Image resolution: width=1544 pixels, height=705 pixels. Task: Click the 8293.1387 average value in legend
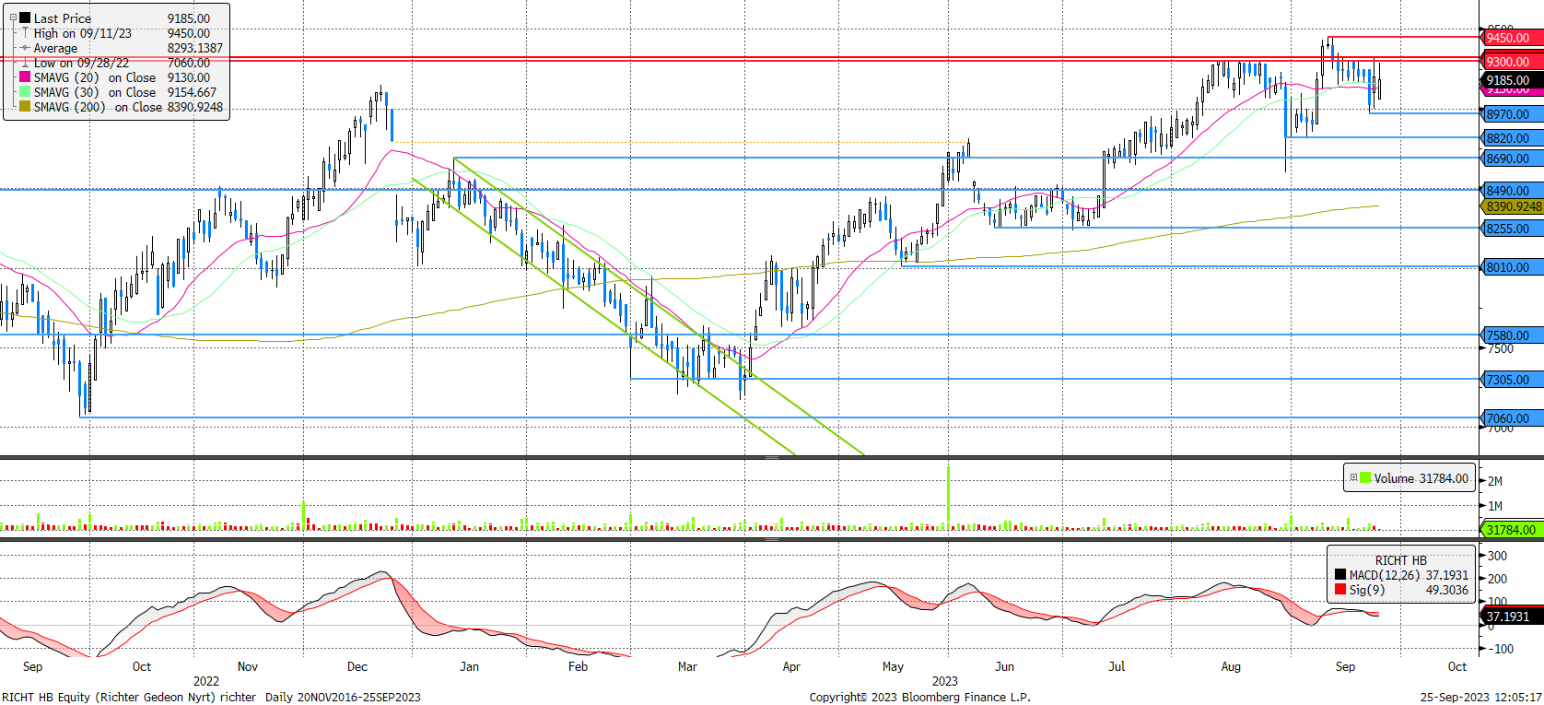194,48
